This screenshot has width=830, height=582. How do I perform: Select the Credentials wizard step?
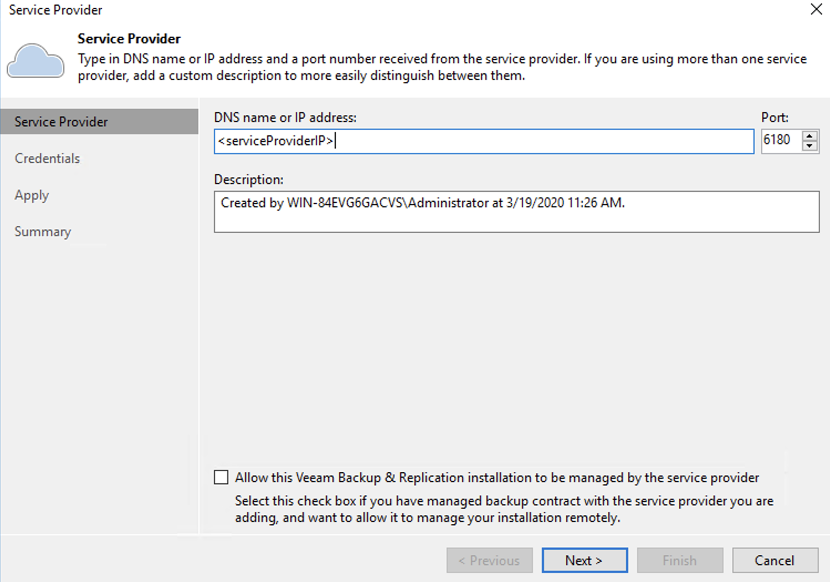[x=47, y=159]
